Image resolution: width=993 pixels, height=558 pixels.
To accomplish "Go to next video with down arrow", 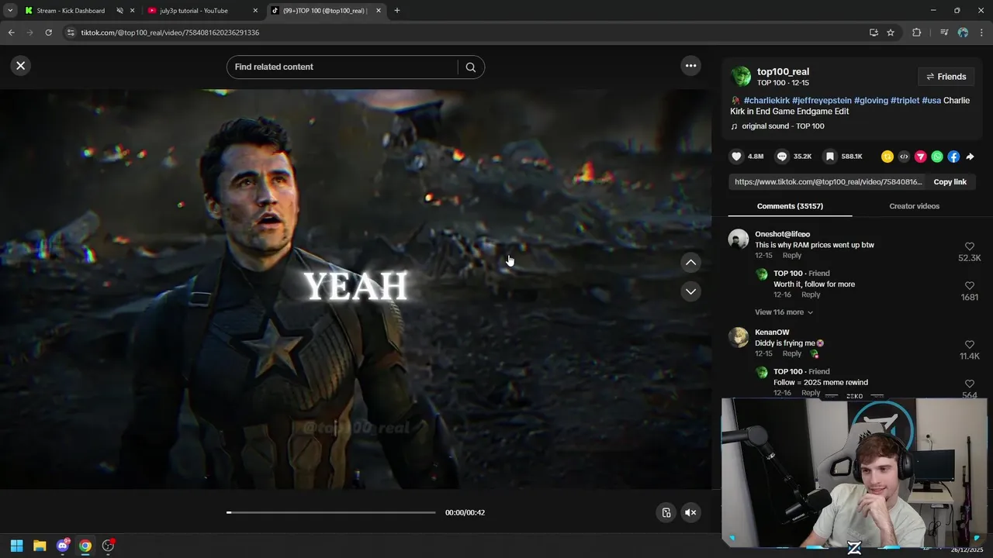I will pos(690,291).
